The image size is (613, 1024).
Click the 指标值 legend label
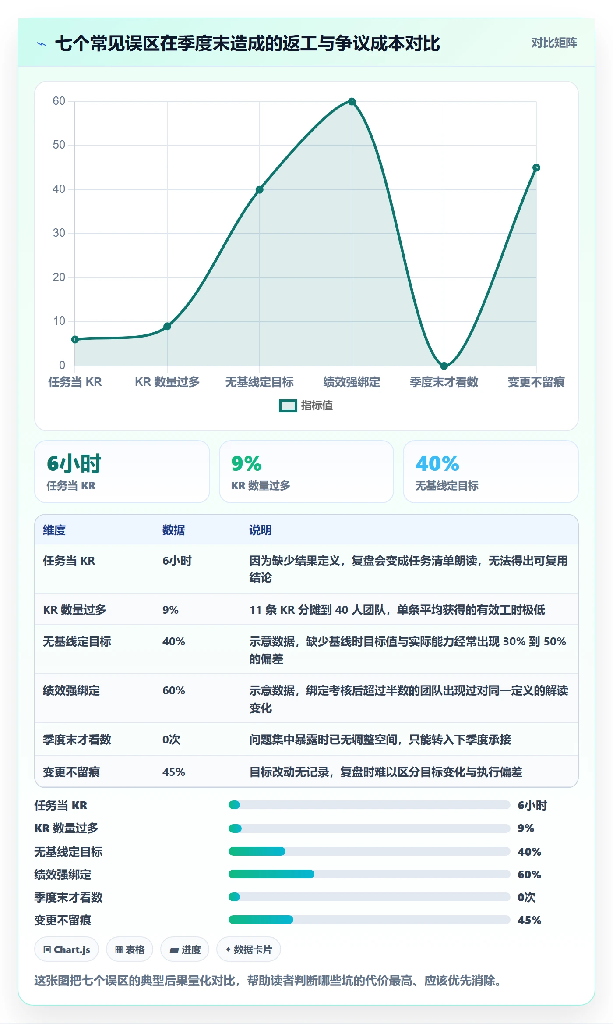pos(317,406)
